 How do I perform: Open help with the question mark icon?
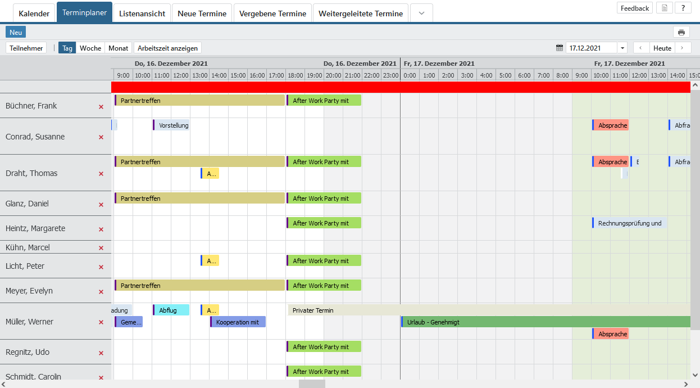point(683,8)
